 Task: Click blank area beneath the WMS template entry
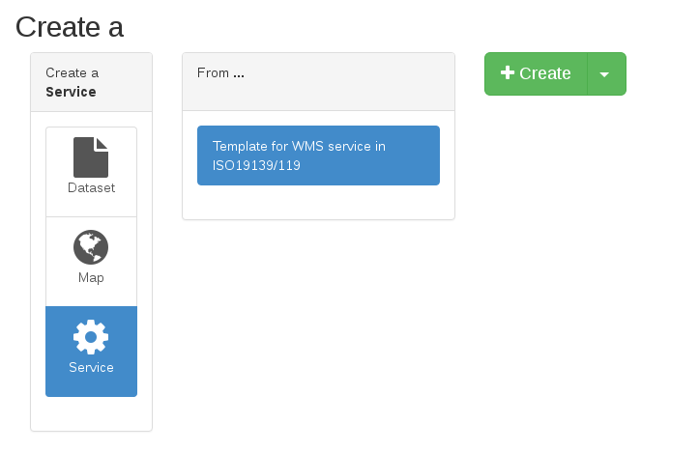click(x=318, y=203)
